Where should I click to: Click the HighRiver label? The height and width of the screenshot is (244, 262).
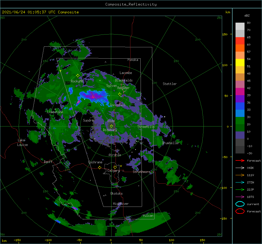[x=121, y=204]
